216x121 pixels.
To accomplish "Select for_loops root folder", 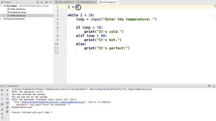I will coord(12,6).
